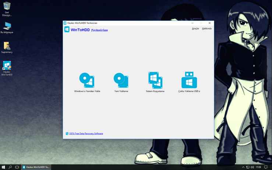The width and height of the screenshot is (272, 170).
Task: Open the Araçlar menu
Action: click(195, 28)
